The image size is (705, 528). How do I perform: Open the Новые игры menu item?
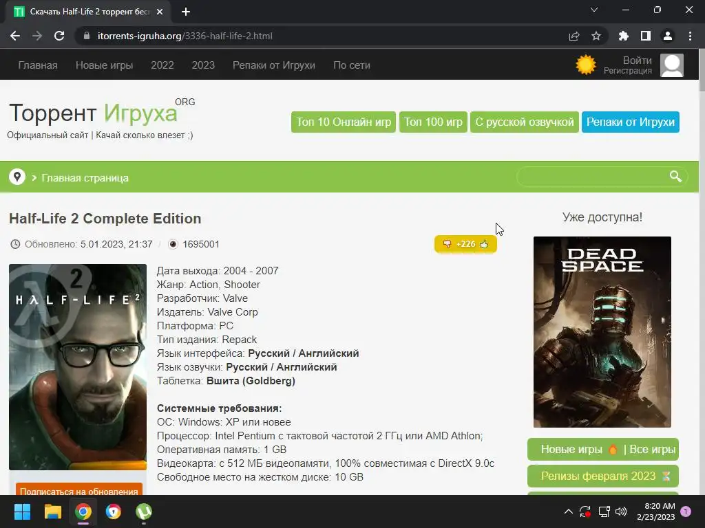click(105, 65)
